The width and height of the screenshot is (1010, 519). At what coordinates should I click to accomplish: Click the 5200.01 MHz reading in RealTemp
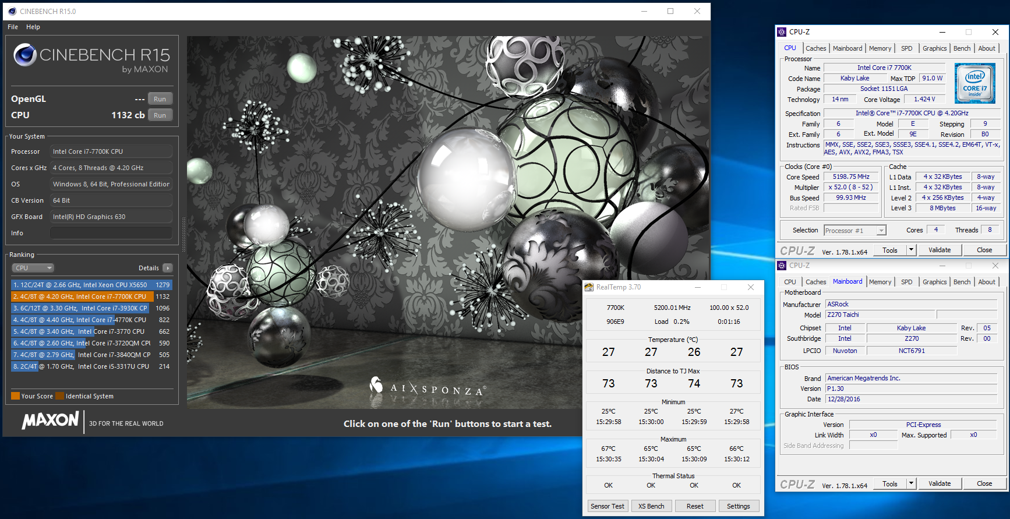(672, 308)
